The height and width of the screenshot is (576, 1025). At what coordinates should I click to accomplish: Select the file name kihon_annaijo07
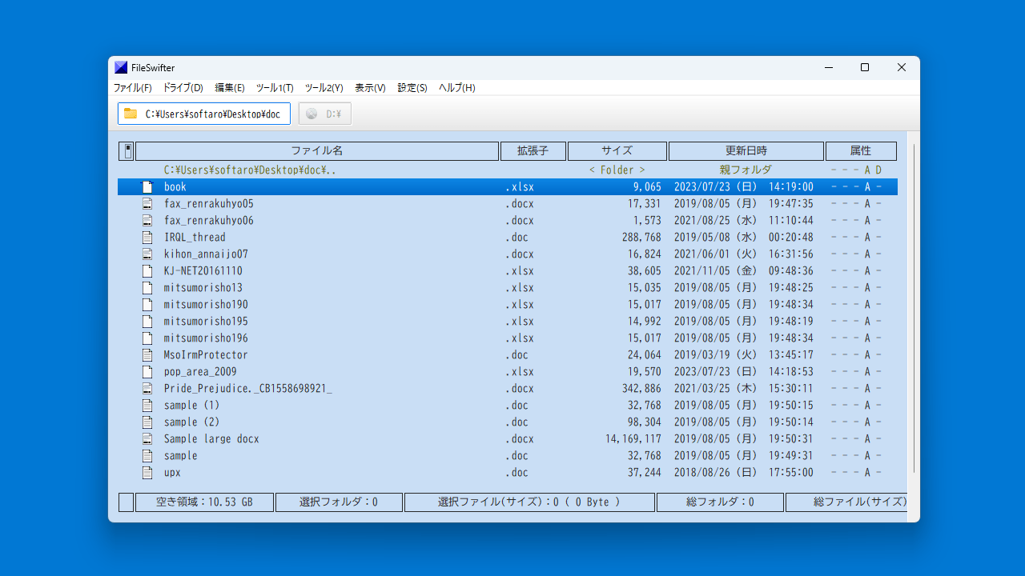[206, 254]
